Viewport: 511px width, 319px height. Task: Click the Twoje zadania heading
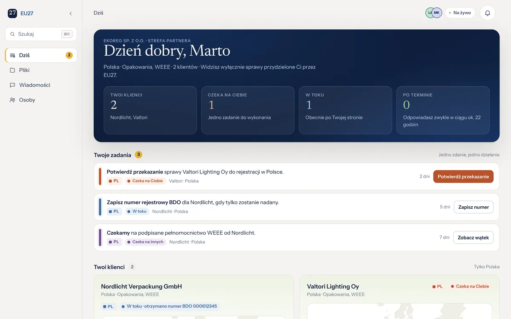pos(112,155)
